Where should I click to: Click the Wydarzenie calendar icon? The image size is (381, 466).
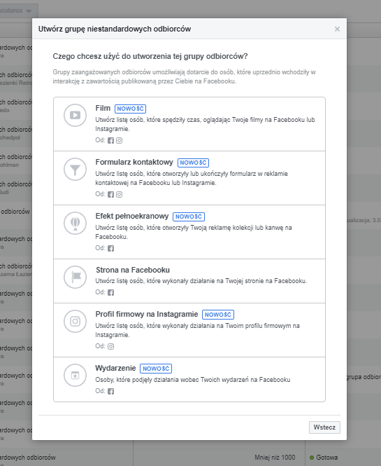pos(75,376)
